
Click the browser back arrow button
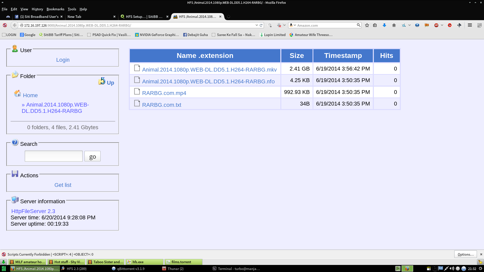click(15, 25)
